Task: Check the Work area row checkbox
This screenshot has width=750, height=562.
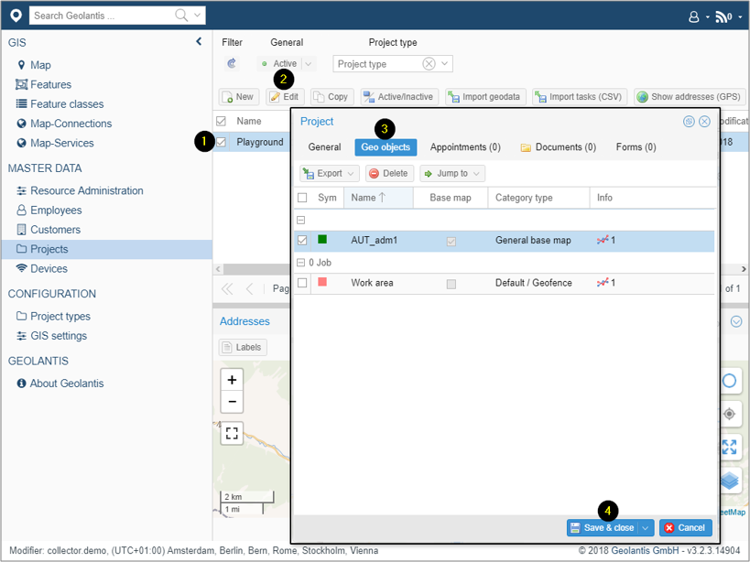Action: click(x=302, y=283)
